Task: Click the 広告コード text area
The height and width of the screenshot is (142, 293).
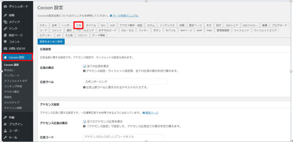Action: (x=123, y=138)
